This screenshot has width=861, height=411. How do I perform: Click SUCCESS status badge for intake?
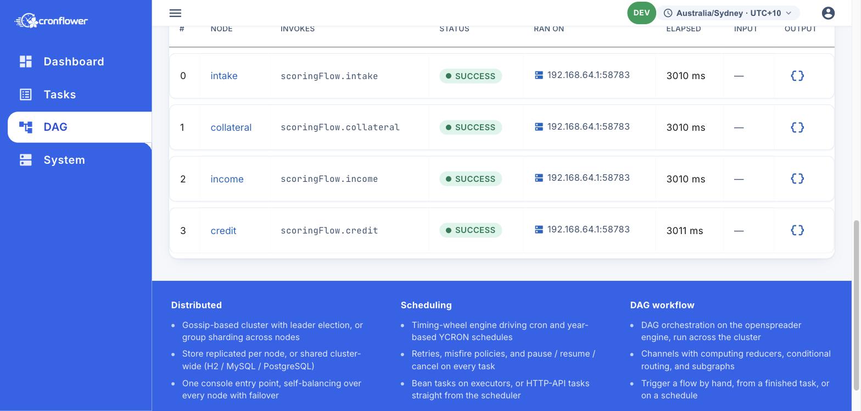click(x=471, y=76)
